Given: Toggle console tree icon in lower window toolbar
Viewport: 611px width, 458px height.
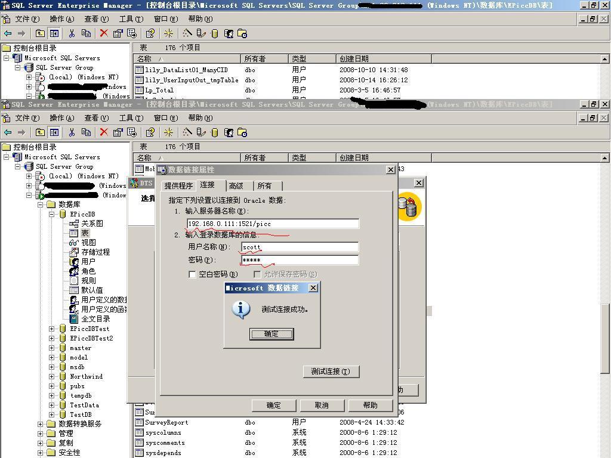Looking at the screenshot, I should pos(54,133).
